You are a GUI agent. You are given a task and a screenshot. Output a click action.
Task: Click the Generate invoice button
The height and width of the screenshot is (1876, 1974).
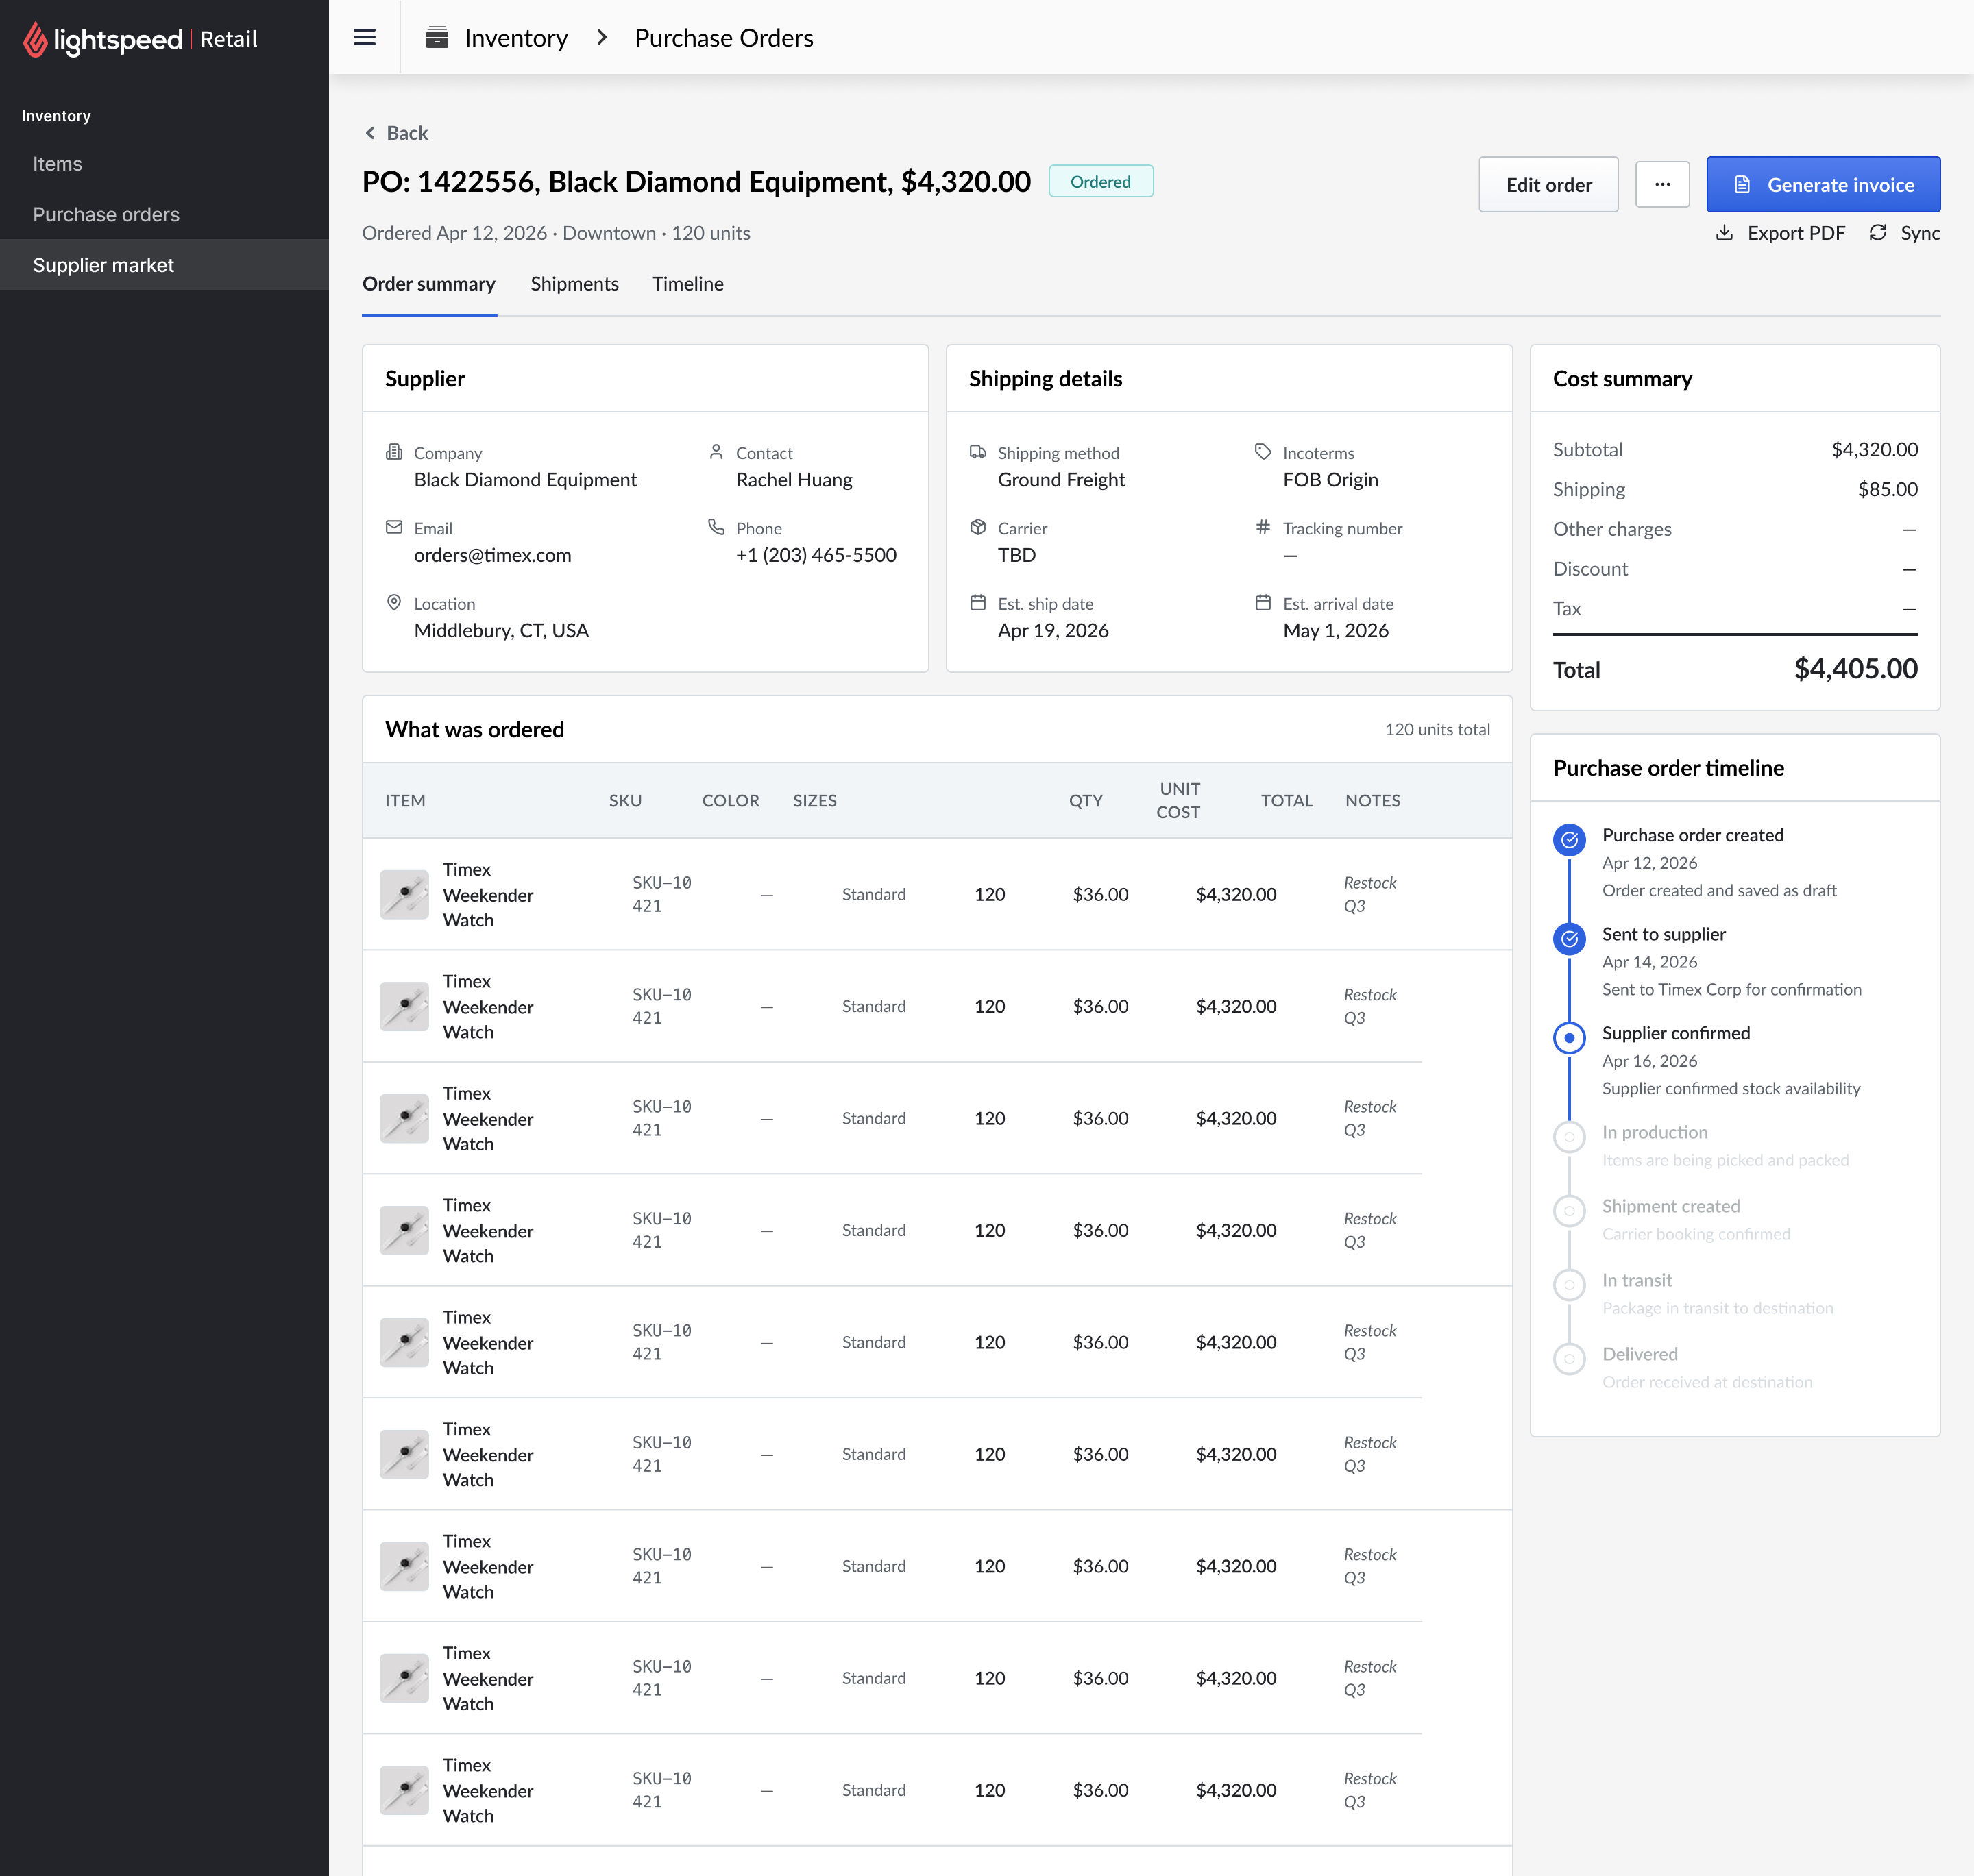(1823, 184)
